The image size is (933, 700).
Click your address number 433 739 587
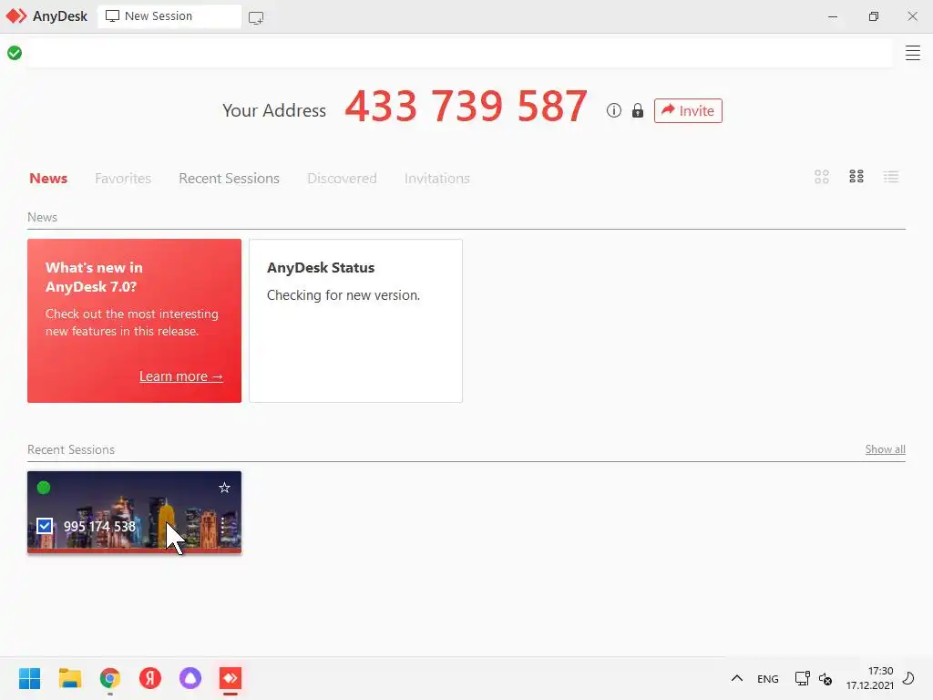[x=466, y=107]
